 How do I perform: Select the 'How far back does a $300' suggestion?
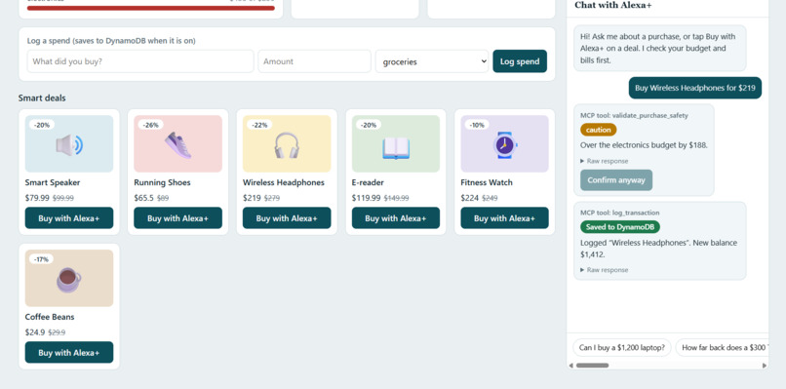(x=722, y=347)
